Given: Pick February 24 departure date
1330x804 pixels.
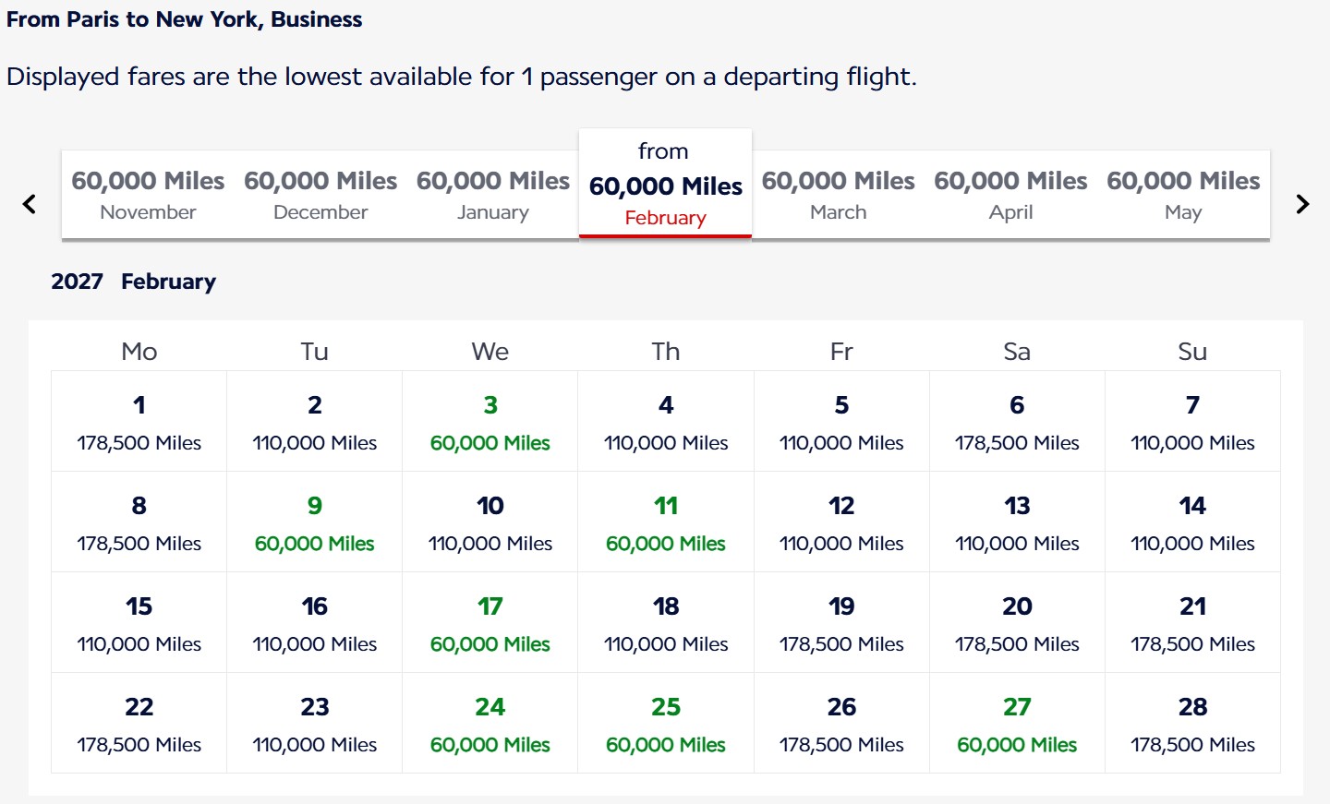Looking at the screenshot, I should click(490, 723).
